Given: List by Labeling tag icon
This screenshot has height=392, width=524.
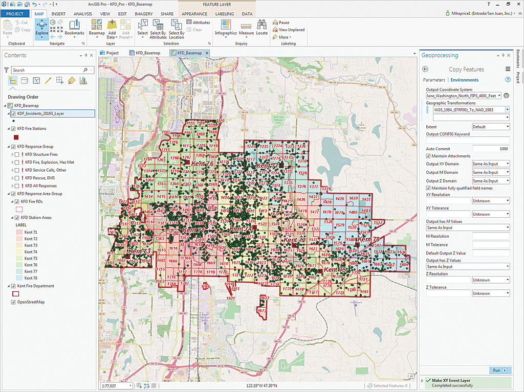Looking at the screenshot, I should (72, 80).
